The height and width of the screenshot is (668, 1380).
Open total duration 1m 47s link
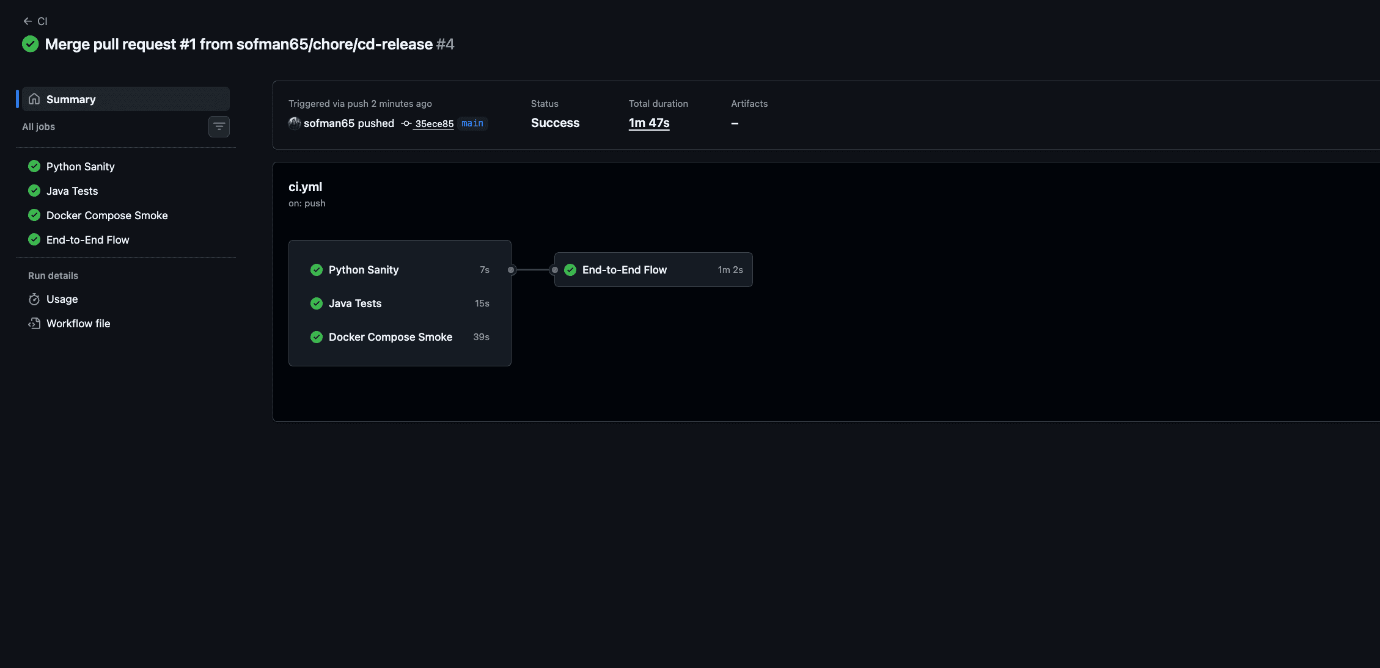click(x=649, y=123)
